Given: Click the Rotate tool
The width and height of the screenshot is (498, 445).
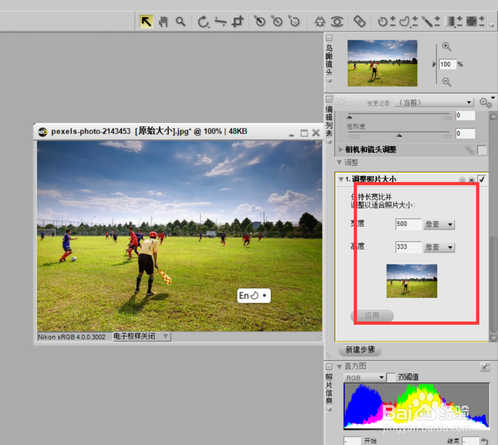Looking at the screenshot, I should point(203,21).
